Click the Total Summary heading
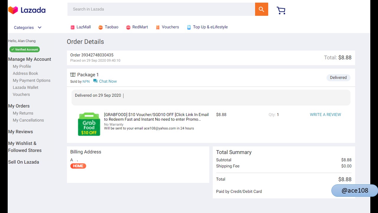The height and width of the screenshot is (213, 378). click(x=234, y=152)
